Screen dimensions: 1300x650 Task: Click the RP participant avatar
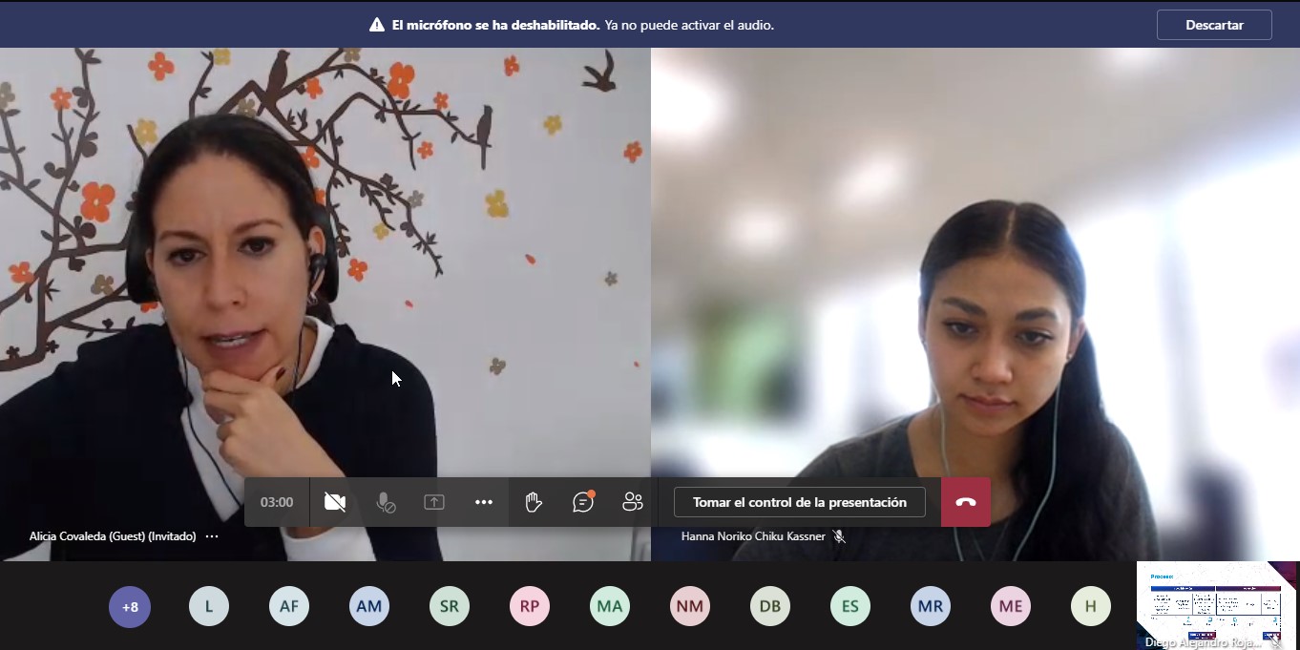(530, 606)
